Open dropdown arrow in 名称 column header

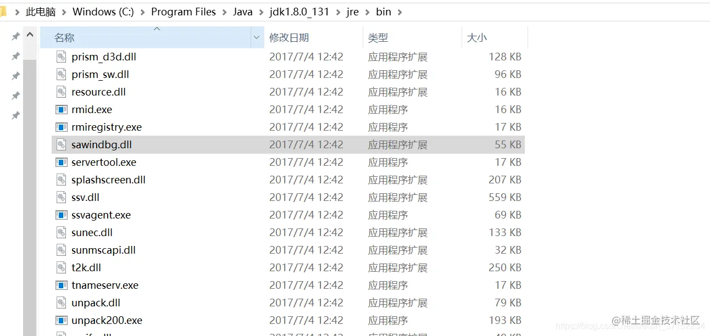[x=257, y=38]
